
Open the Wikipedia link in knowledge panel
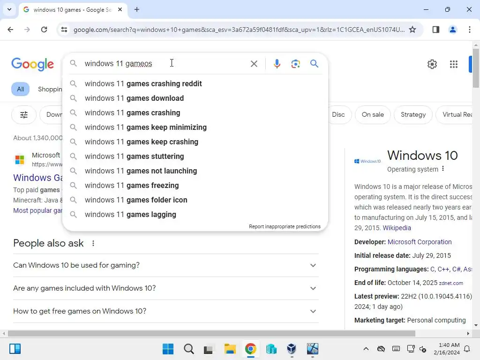pos(397,228)
